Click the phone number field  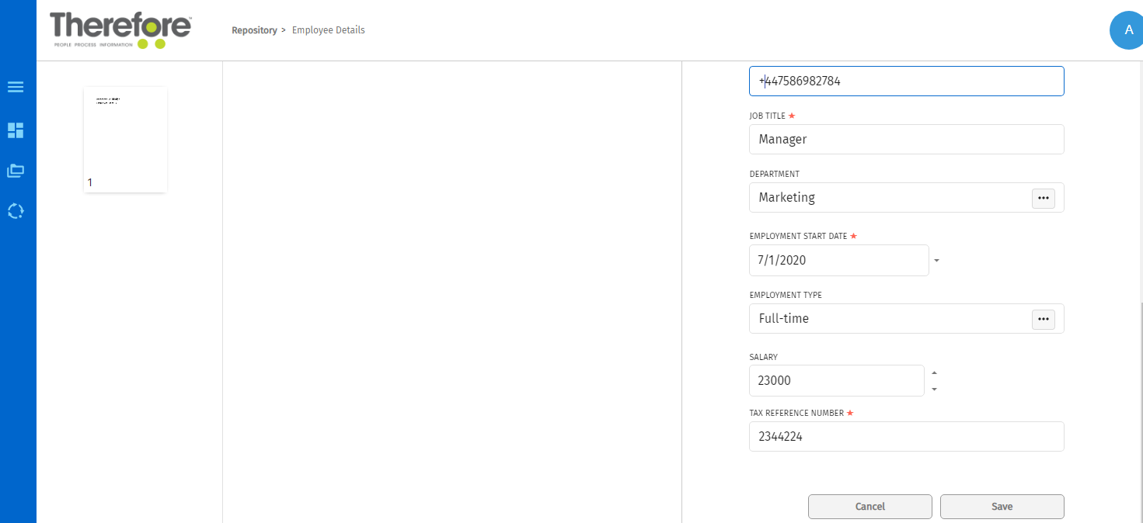click(906, 81)
